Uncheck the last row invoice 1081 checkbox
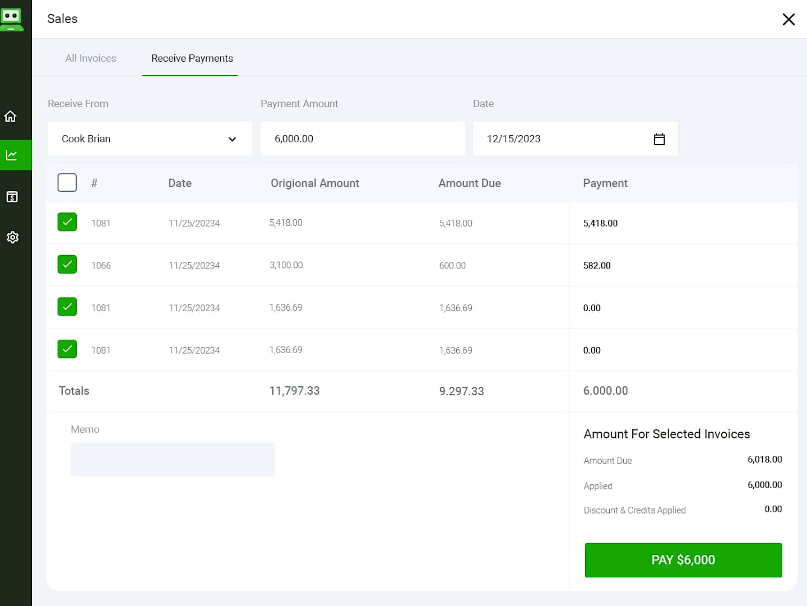 coord(67,349)
